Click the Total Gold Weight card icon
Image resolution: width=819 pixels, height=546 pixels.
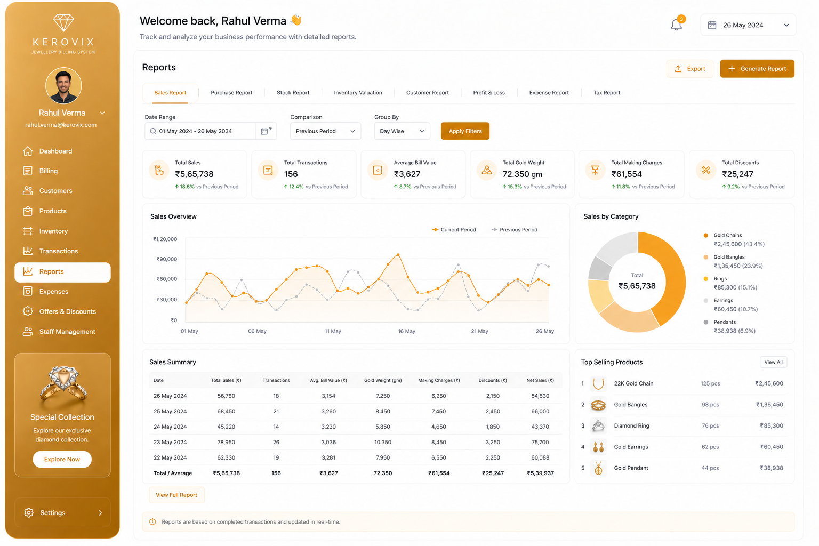(x=487, y=171)
